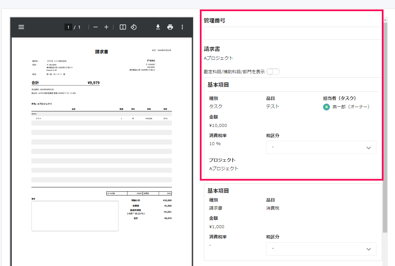Screen dimensions: 395x266
Task: Download the invoice PDF
Action: pos(158,27)
